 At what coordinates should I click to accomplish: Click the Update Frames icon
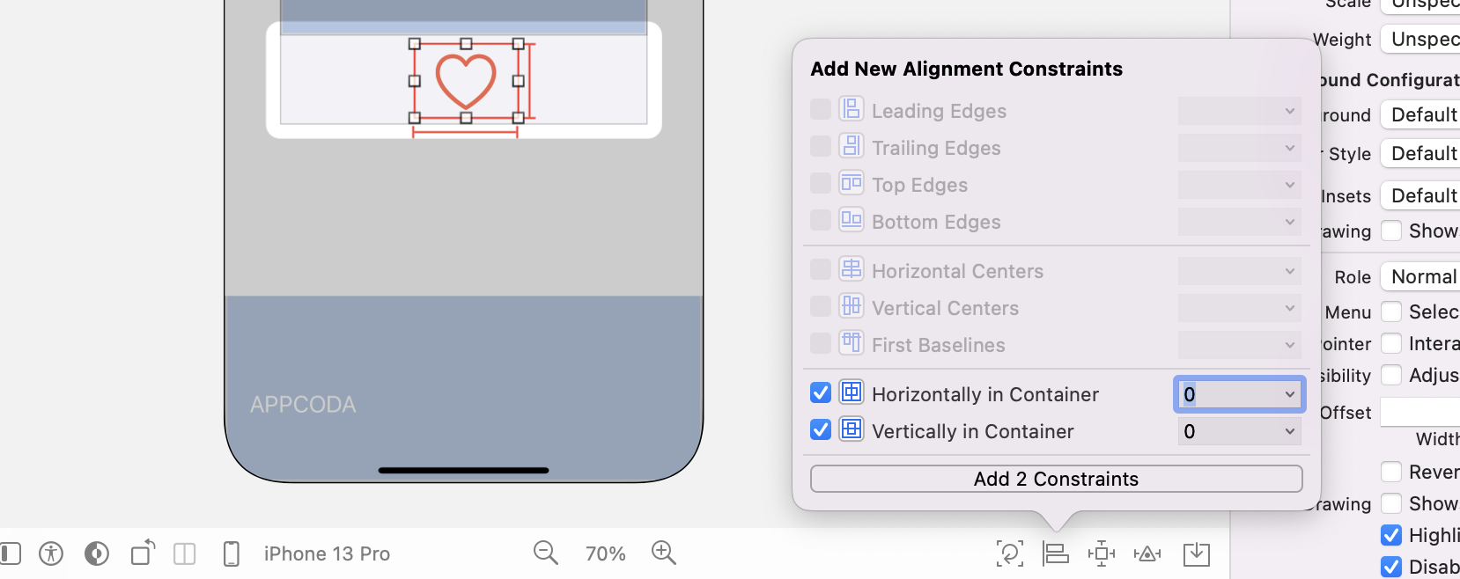point(1009,553)
